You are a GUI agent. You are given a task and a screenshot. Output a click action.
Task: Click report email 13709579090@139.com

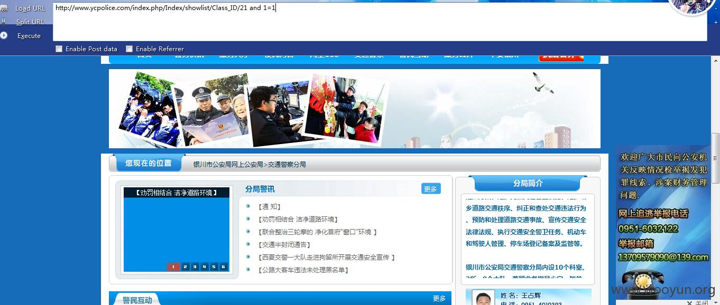(x=663, y=258)
